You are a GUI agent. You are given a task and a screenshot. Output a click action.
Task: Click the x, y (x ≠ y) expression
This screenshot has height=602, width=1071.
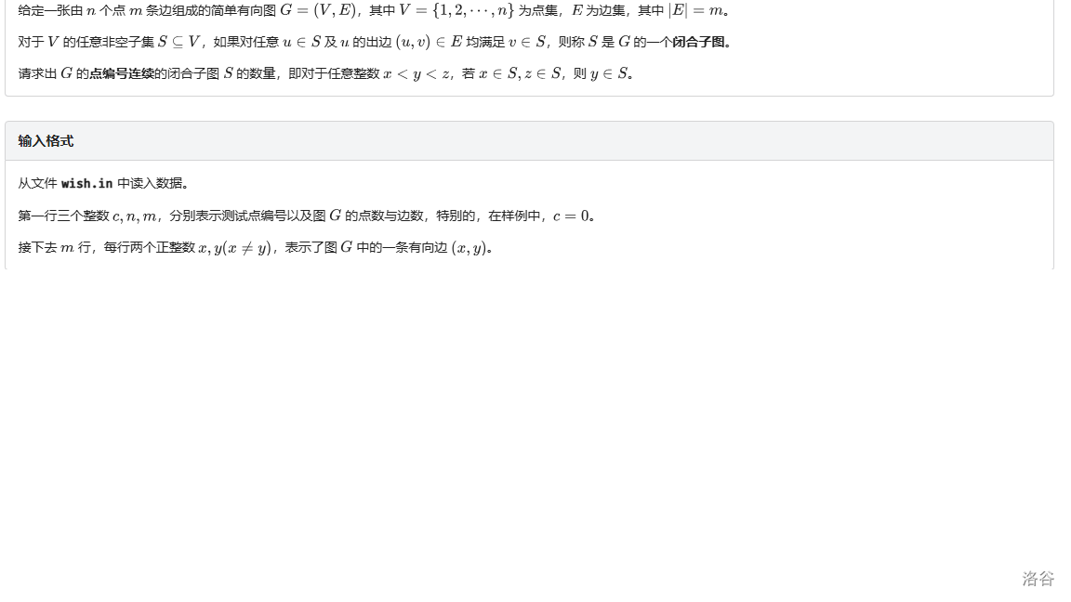(x=234, y=248)
